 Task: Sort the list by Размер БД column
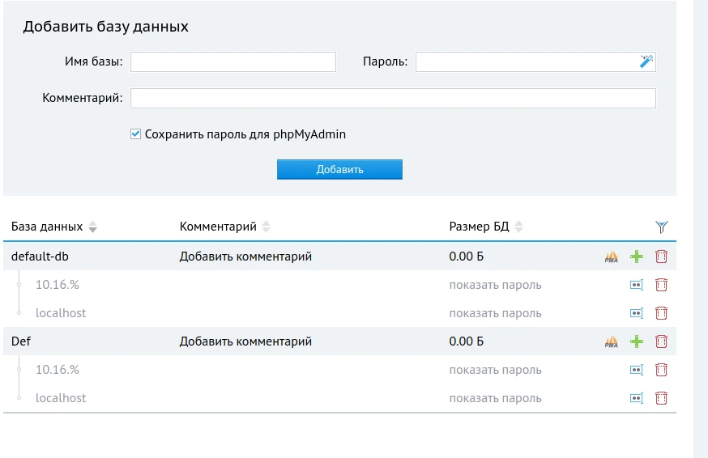click(519, 227)
